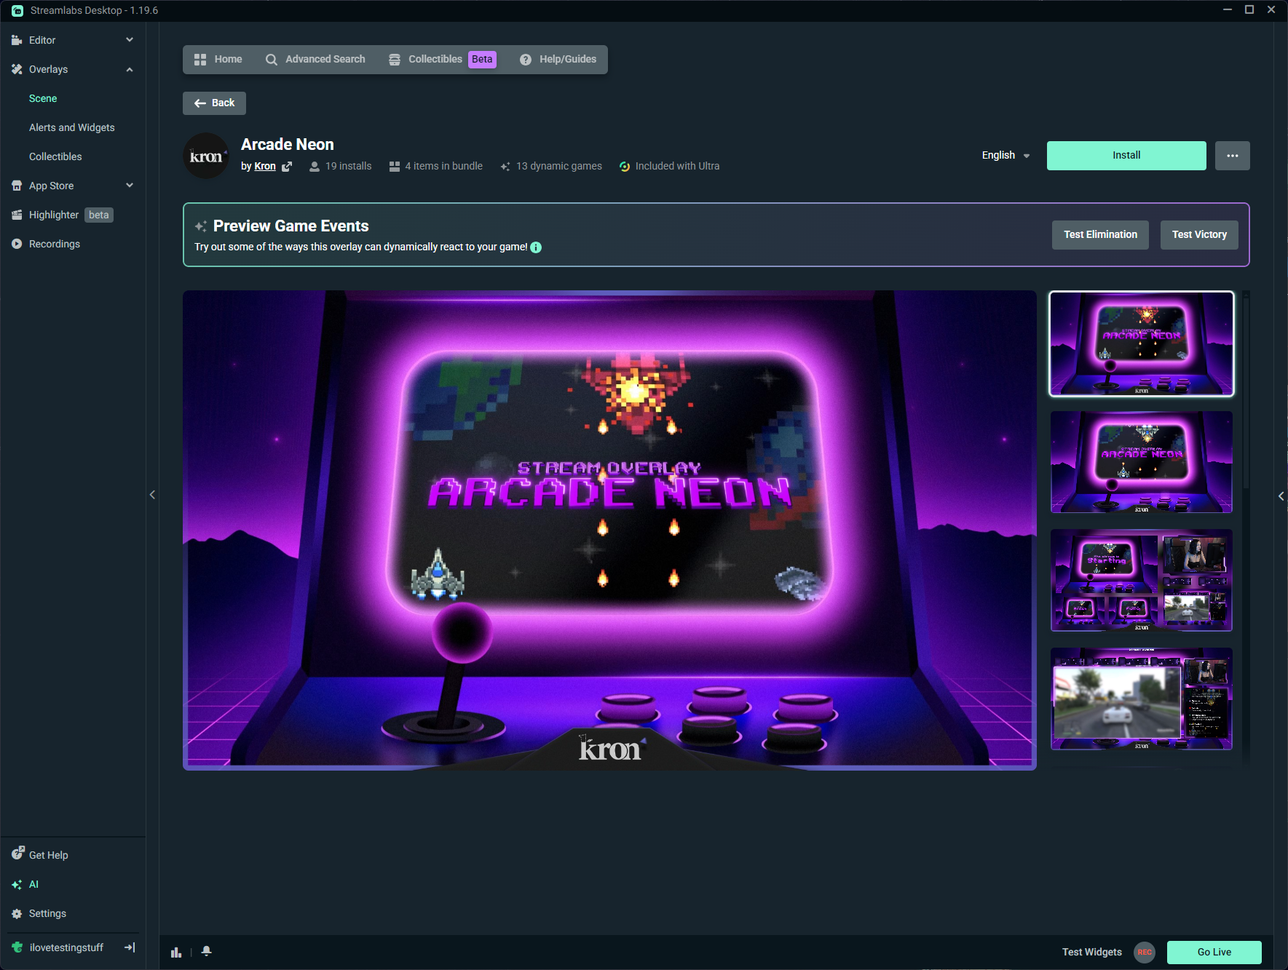Open notifications via the bell icon
Image resolution: width=1288 pixels, height=970 pixels.
206,951
